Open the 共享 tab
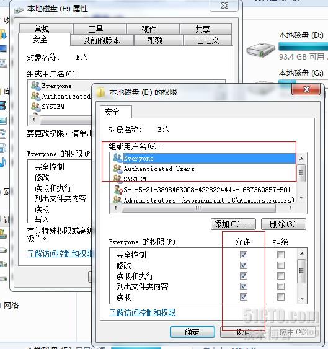 pos(206,29)
